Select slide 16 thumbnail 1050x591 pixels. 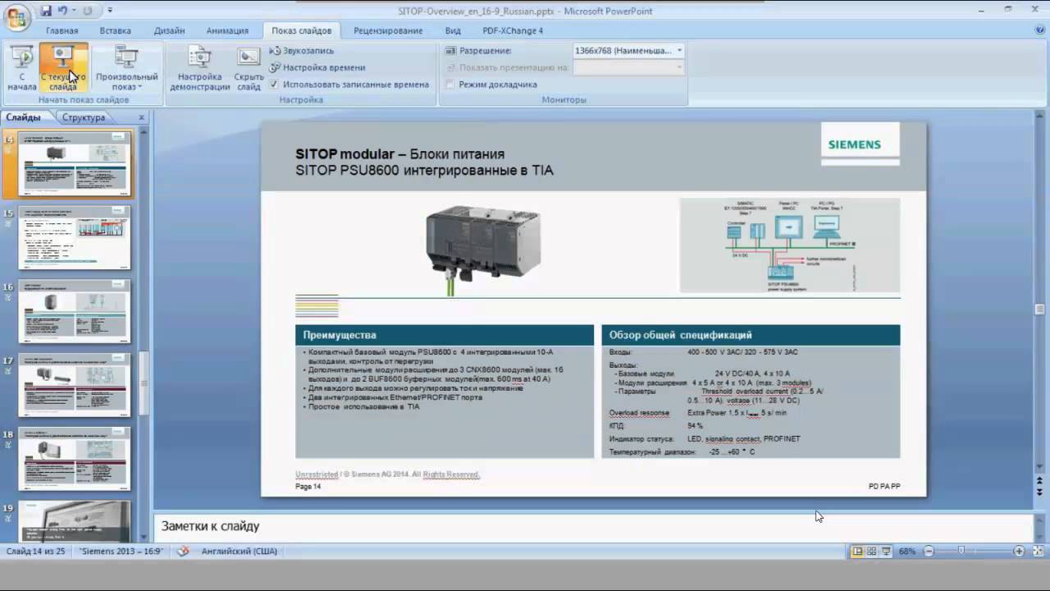(x=75, y=311)
